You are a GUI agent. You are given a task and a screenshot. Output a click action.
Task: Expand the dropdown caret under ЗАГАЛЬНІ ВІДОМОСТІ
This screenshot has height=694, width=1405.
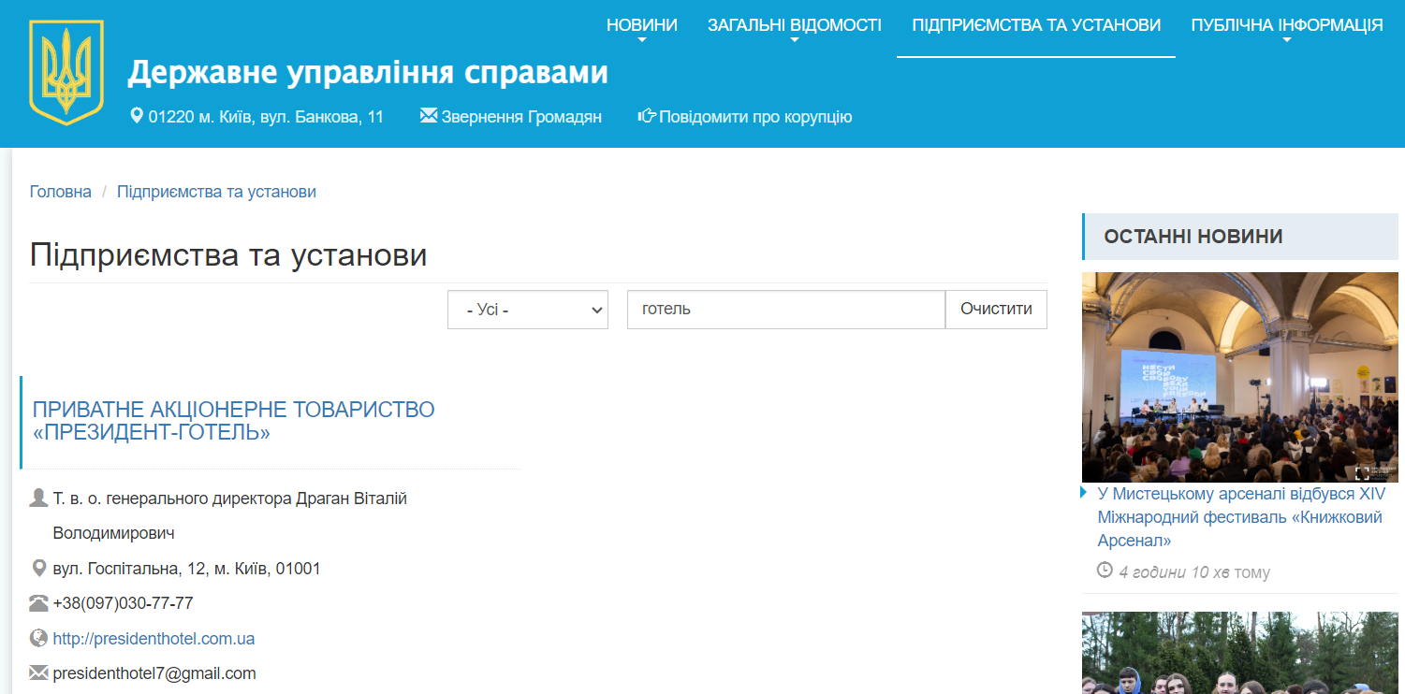coord(795,41)
